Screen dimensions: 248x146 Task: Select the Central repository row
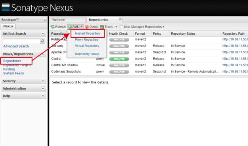(149, 59)
